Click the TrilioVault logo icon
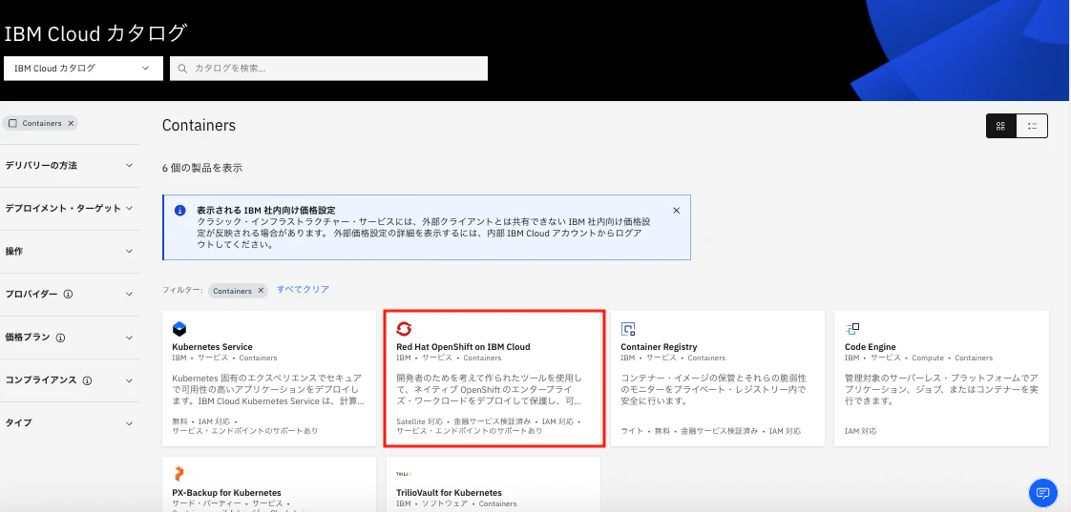1071x512 pixels. [x=404, y=474]
